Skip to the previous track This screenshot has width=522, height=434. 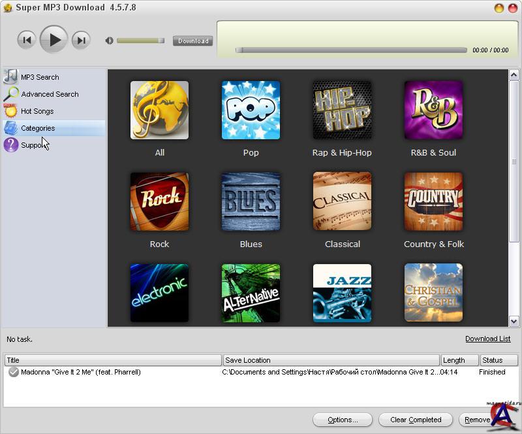26,40
